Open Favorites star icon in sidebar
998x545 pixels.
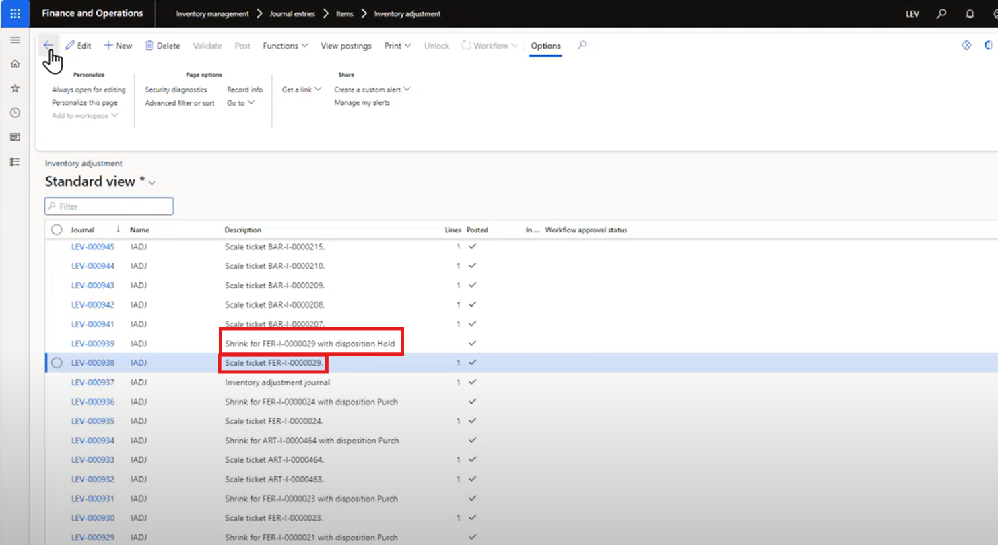pyautogui.click(x=15, y=88)
